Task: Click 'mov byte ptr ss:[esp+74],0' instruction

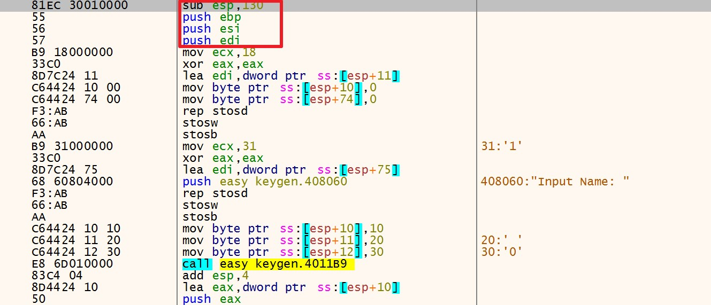Action: point(279,99)
